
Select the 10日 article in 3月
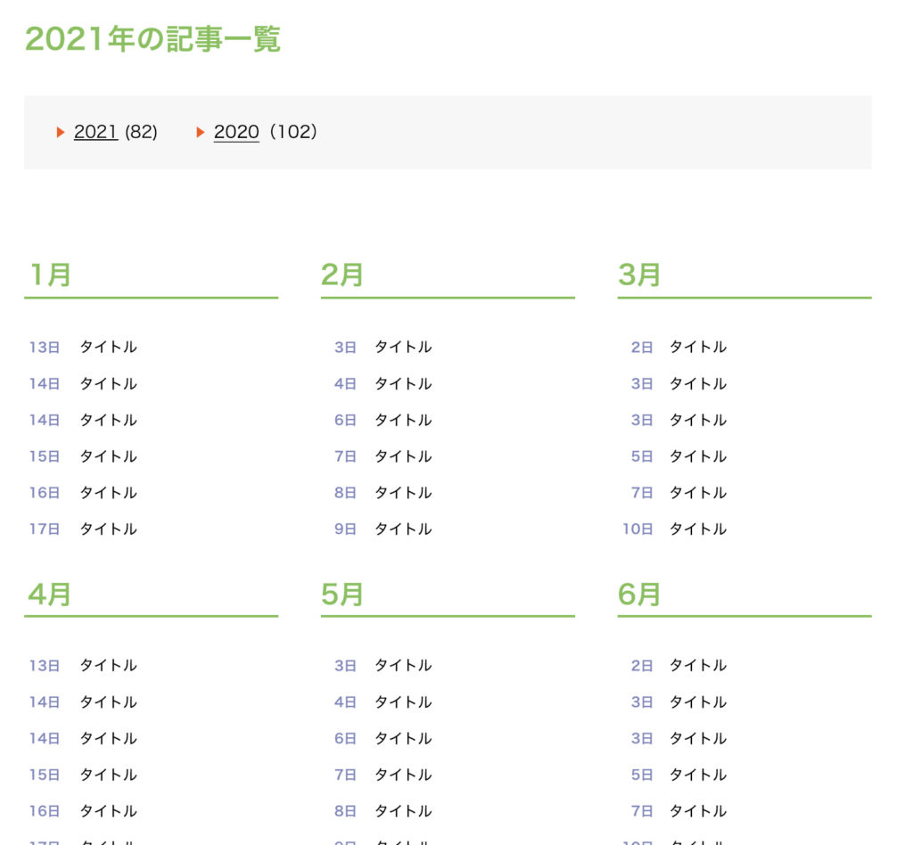pyautogui.click(x=698, y=529)
